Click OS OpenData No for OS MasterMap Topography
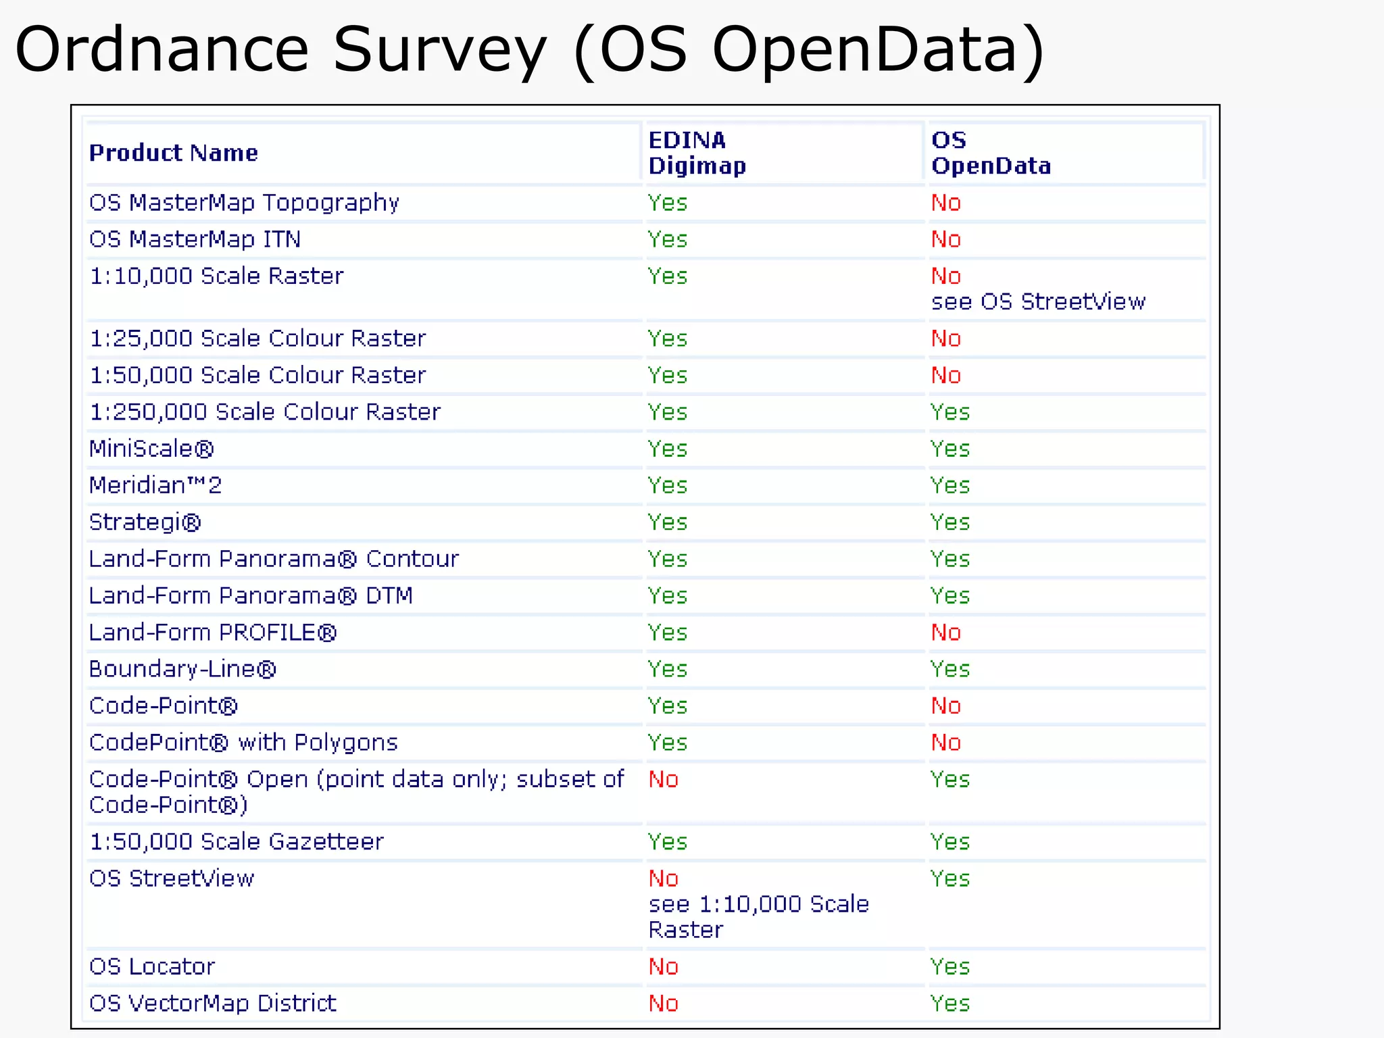This screenshot has width=1384, height=1038. click(x=946, y=203)
